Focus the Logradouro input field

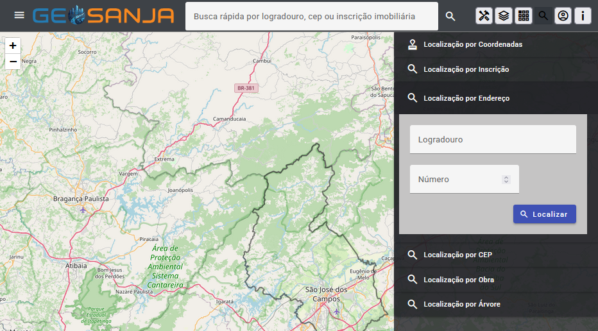493,139
